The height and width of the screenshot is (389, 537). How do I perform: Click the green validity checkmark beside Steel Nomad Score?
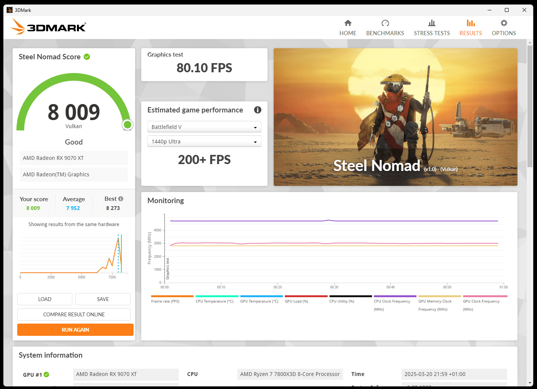(x=87, y=57)
